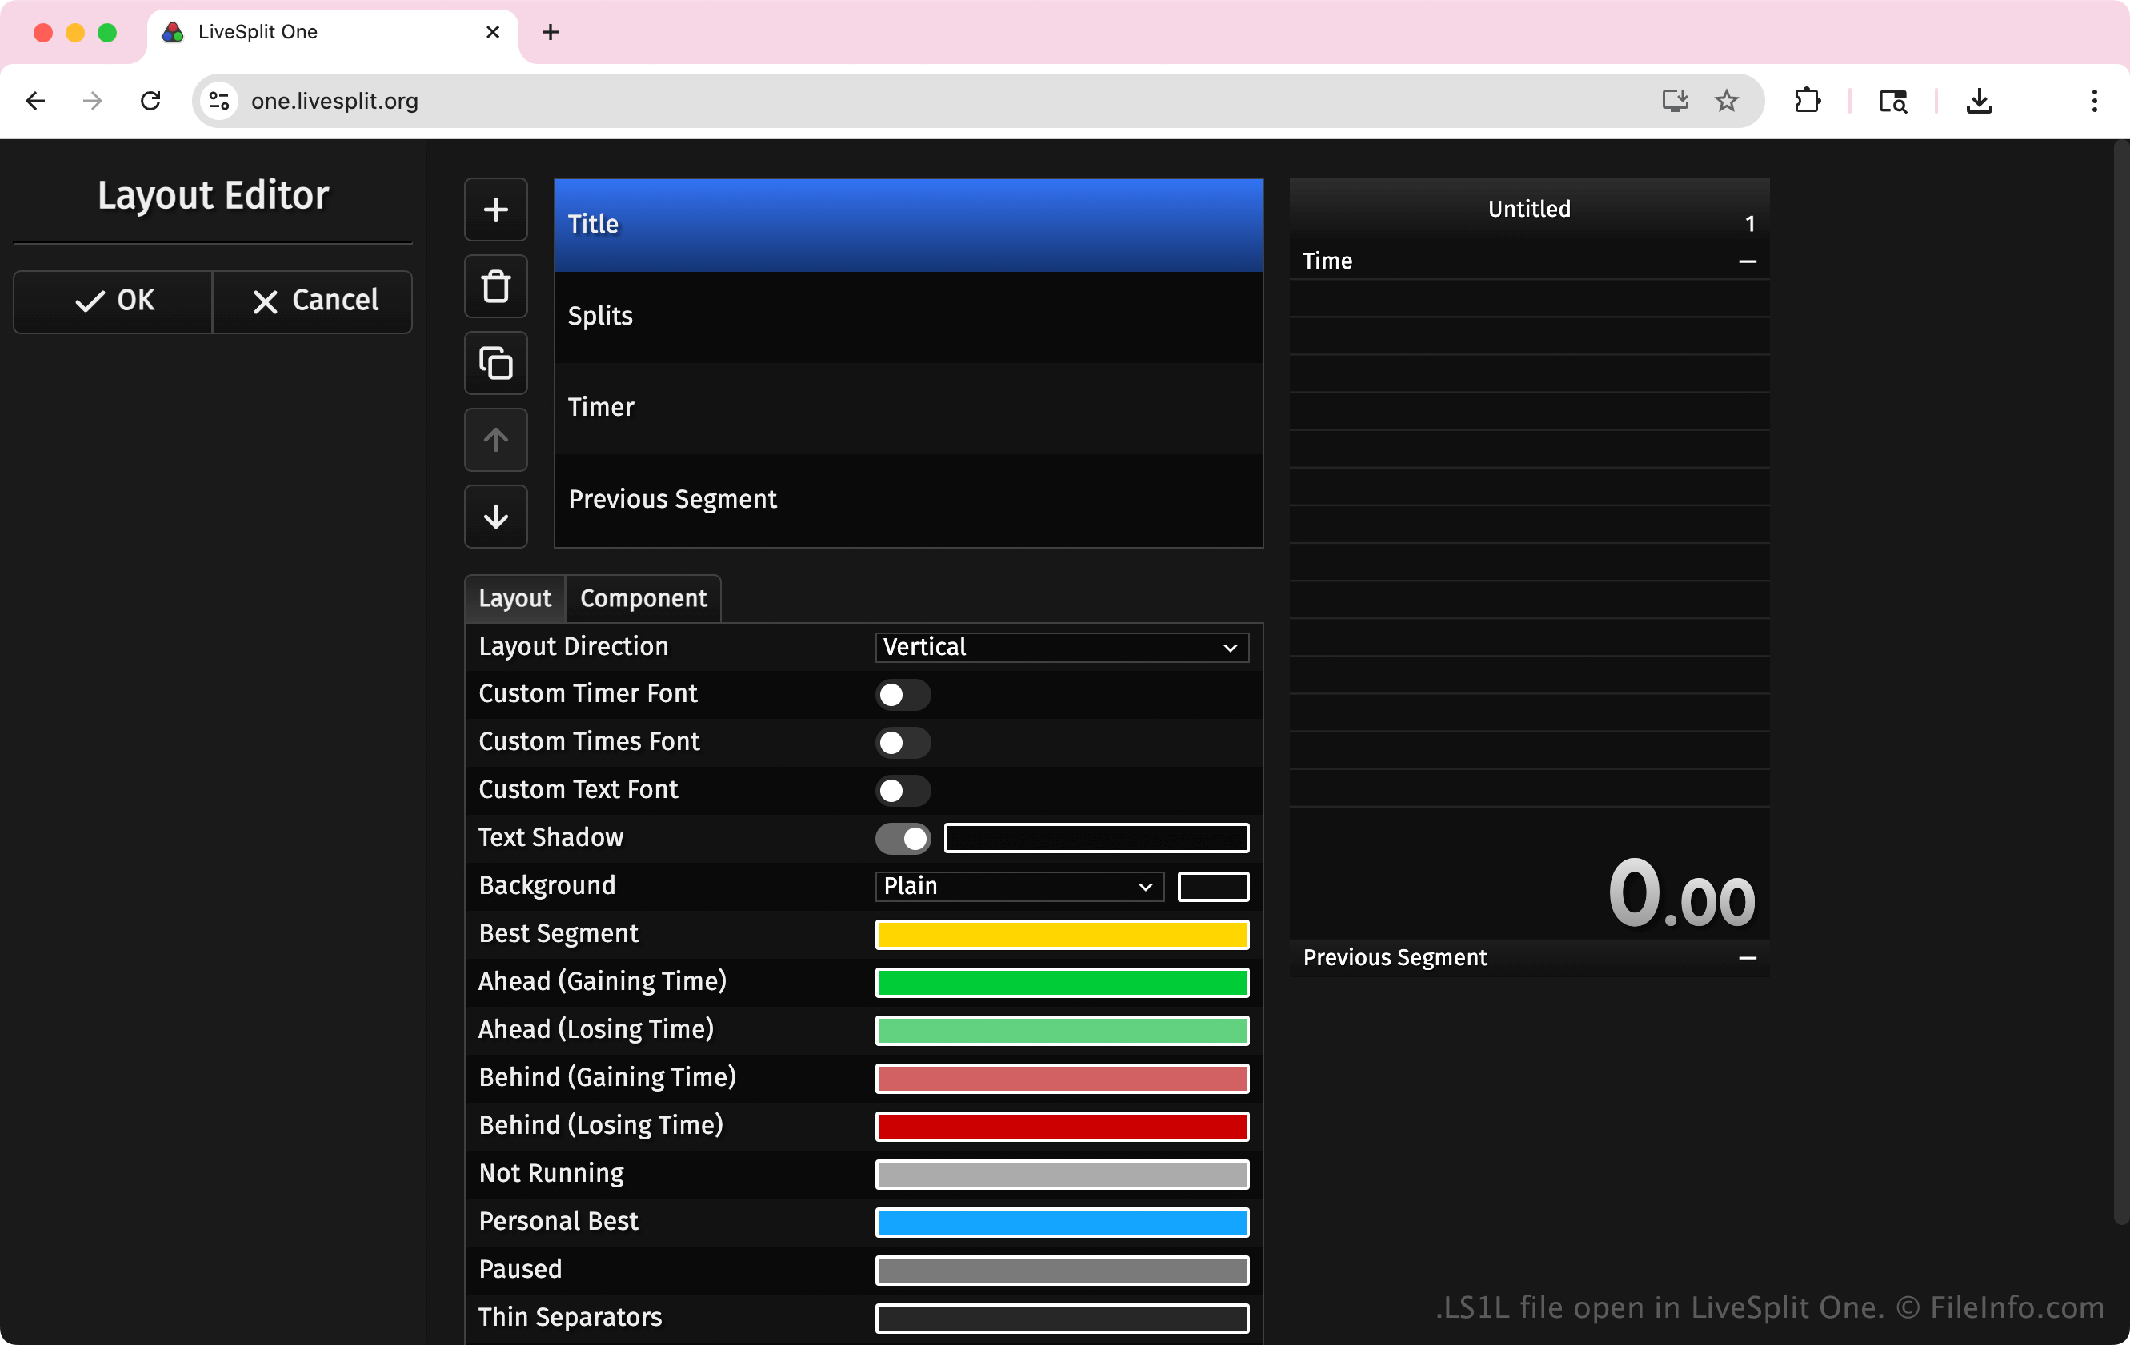The width and height of the screenshot is (2130, 1345).
Task: Enable the Custom Timer Font toggle
Action: point(903,695)
